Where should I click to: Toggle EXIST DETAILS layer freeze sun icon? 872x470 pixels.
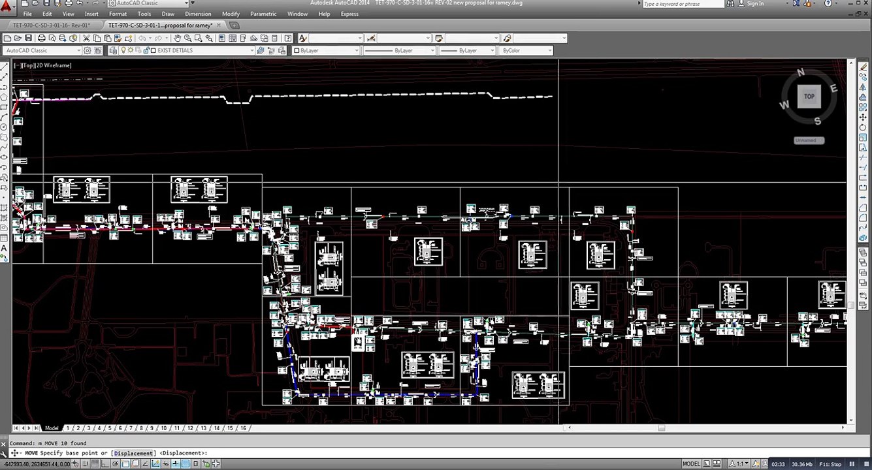tap(130, 50)
